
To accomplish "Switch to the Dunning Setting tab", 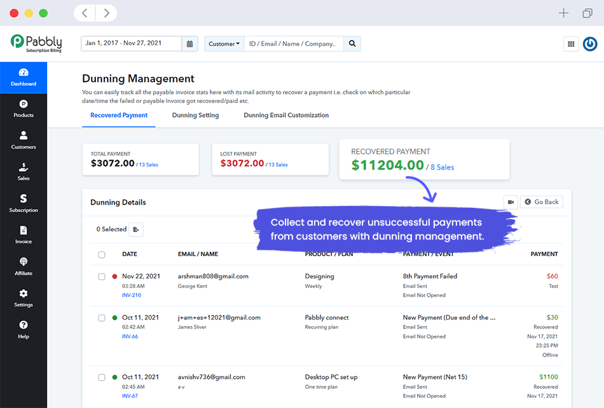I will [x=195, y=115].
